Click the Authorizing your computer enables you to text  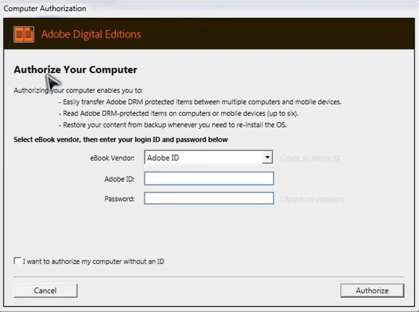pos(78,91)
